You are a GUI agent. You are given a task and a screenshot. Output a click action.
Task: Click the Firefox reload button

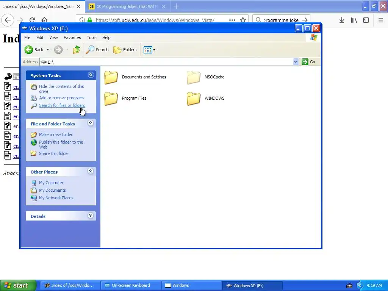32,20
